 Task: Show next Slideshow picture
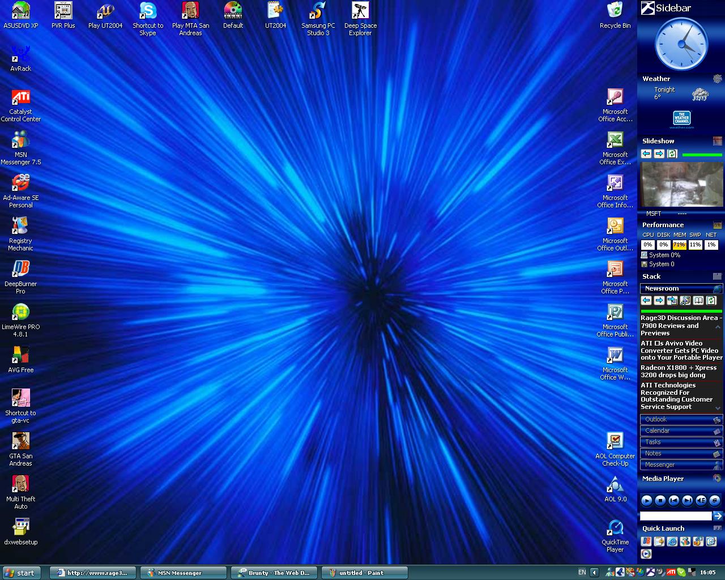click(659, 153)
